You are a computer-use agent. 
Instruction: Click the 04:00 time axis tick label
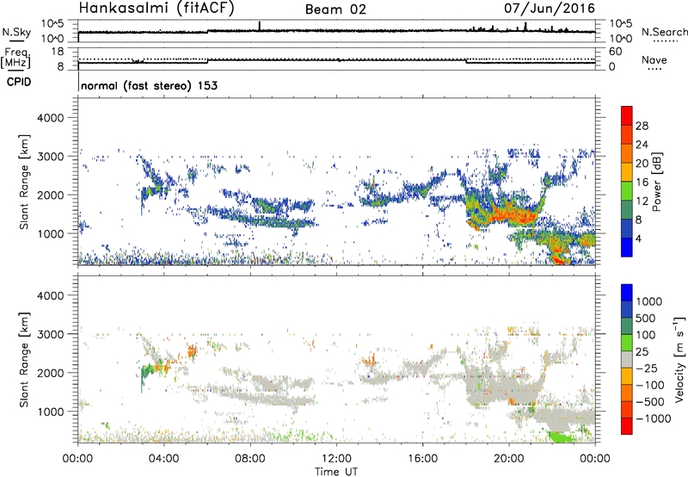coord(163,459)
